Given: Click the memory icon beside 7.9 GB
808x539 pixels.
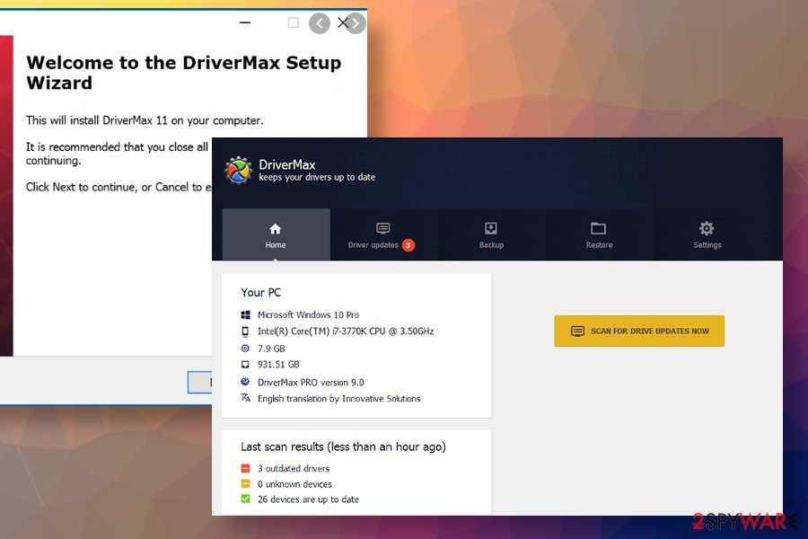Looking at the screenshot, I should pos(245,349).
